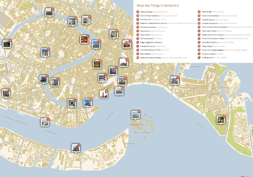Viewport: 253px width, 177px height.
Task: Select map marker O on the map
Action: click(x=97, y=64)
